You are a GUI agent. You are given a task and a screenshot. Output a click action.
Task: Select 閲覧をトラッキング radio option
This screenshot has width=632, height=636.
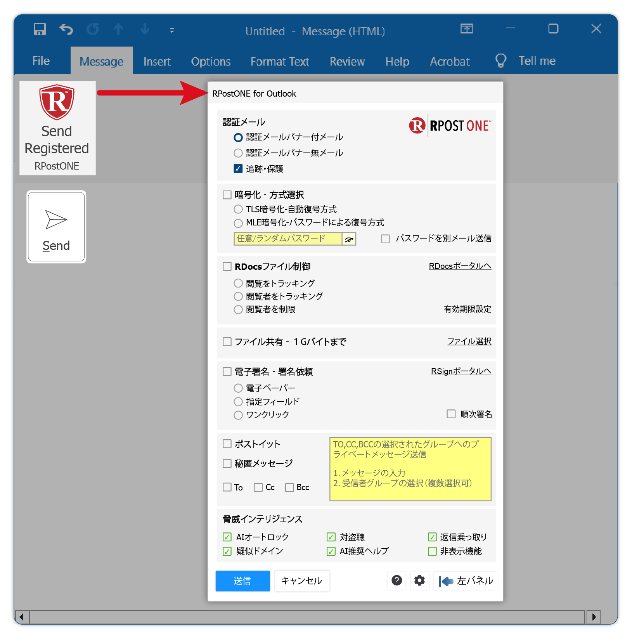tap(238, 283)
